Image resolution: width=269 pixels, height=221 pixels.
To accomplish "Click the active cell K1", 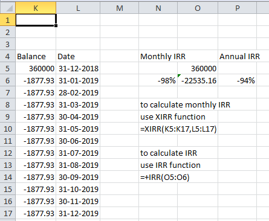I will tap(36, 20).
